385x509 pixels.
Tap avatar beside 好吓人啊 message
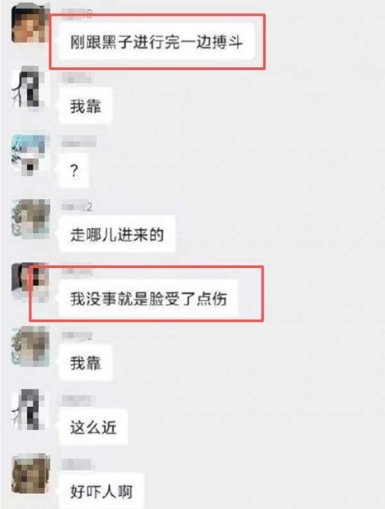pos(30,473)
